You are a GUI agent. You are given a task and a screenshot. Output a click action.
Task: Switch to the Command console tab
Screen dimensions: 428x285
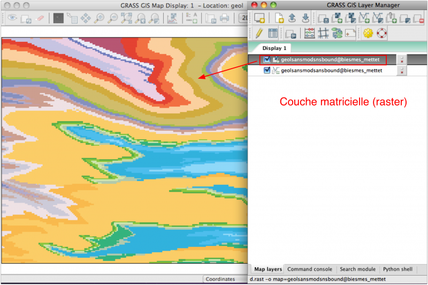(310, 269)
